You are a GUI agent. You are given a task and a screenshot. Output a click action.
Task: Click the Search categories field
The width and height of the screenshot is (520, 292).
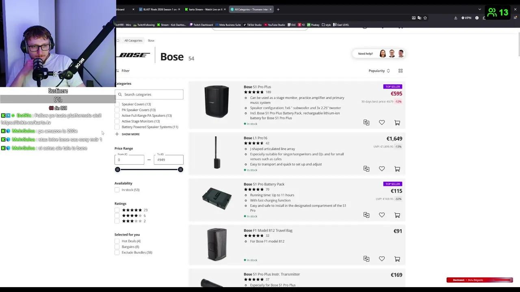pyautogui.click(x=149, y=94)
